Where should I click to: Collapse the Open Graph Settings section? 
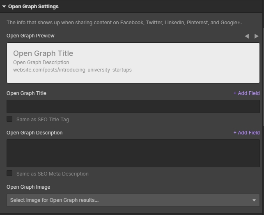pyautogui.click(x=4, y=7)
